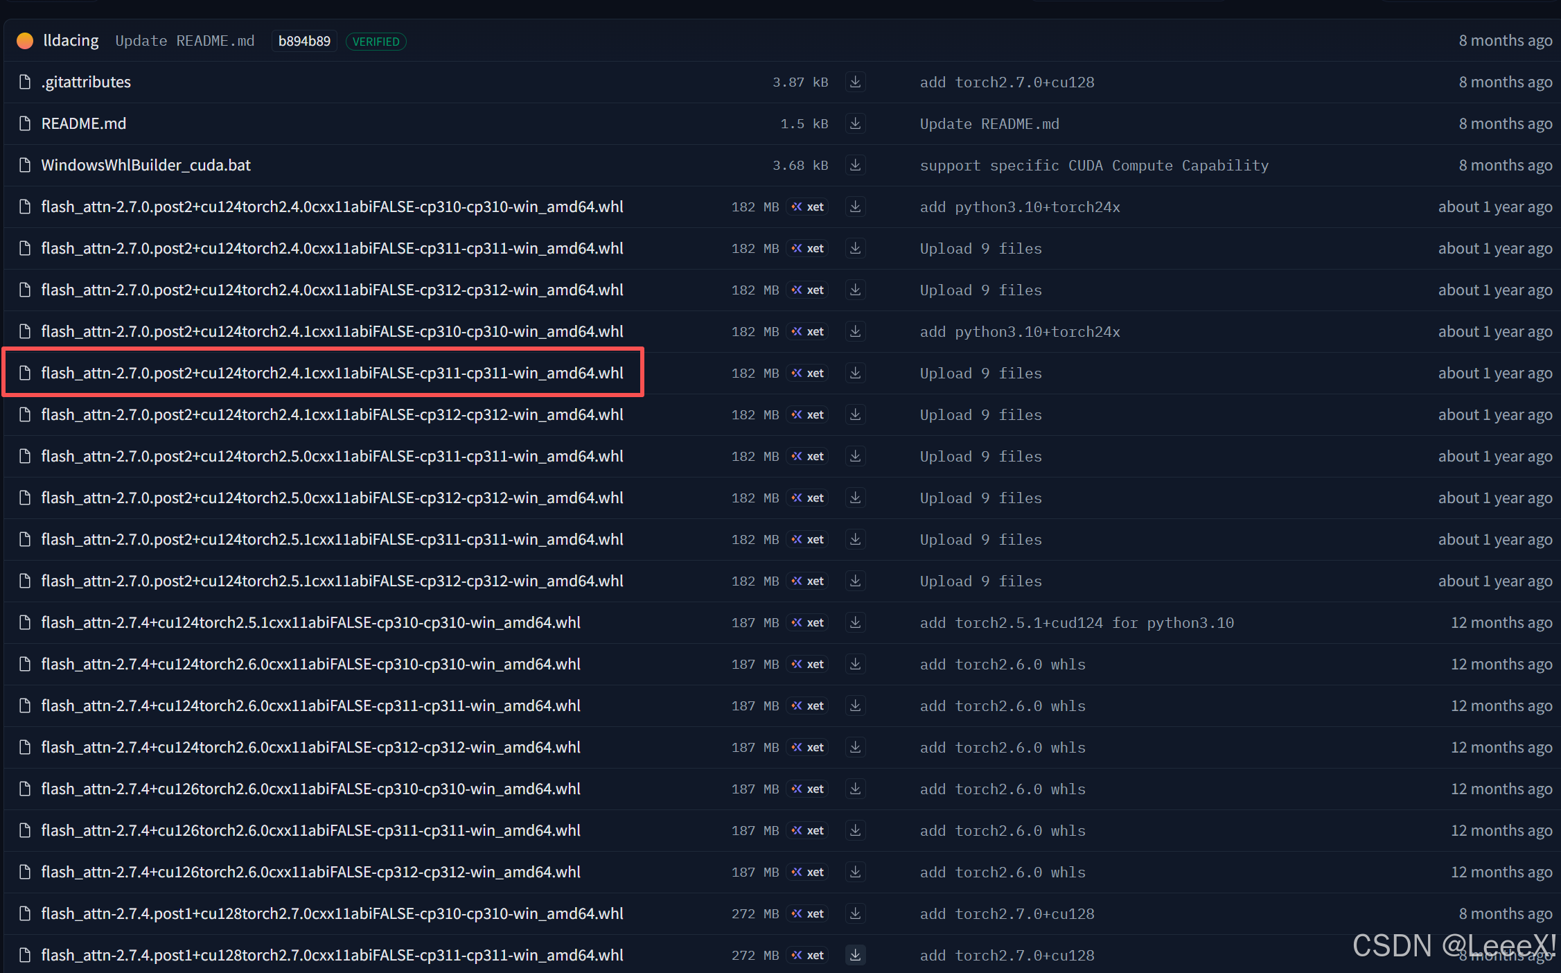Download the .gitattributes file
This screenshot has height=973, width=1561.
click(855, 82)
